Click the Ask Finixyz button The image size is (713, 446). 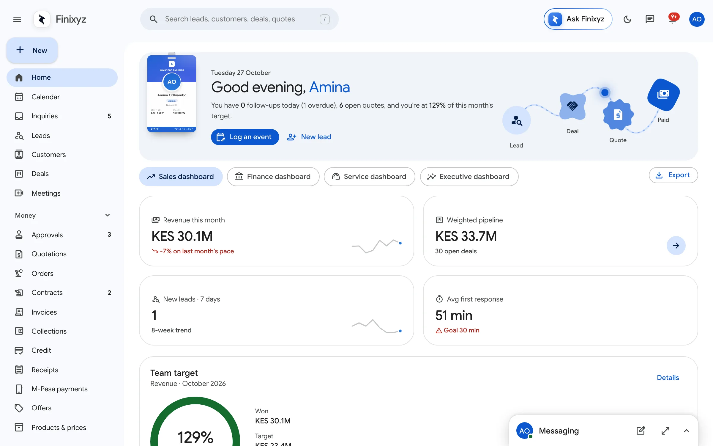[x=578, y=19]
